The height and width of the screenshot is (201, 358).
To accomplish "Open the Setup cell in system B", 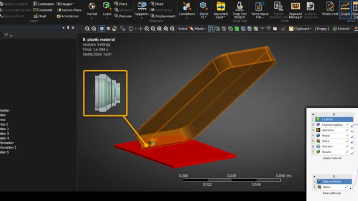I will 335,141.
